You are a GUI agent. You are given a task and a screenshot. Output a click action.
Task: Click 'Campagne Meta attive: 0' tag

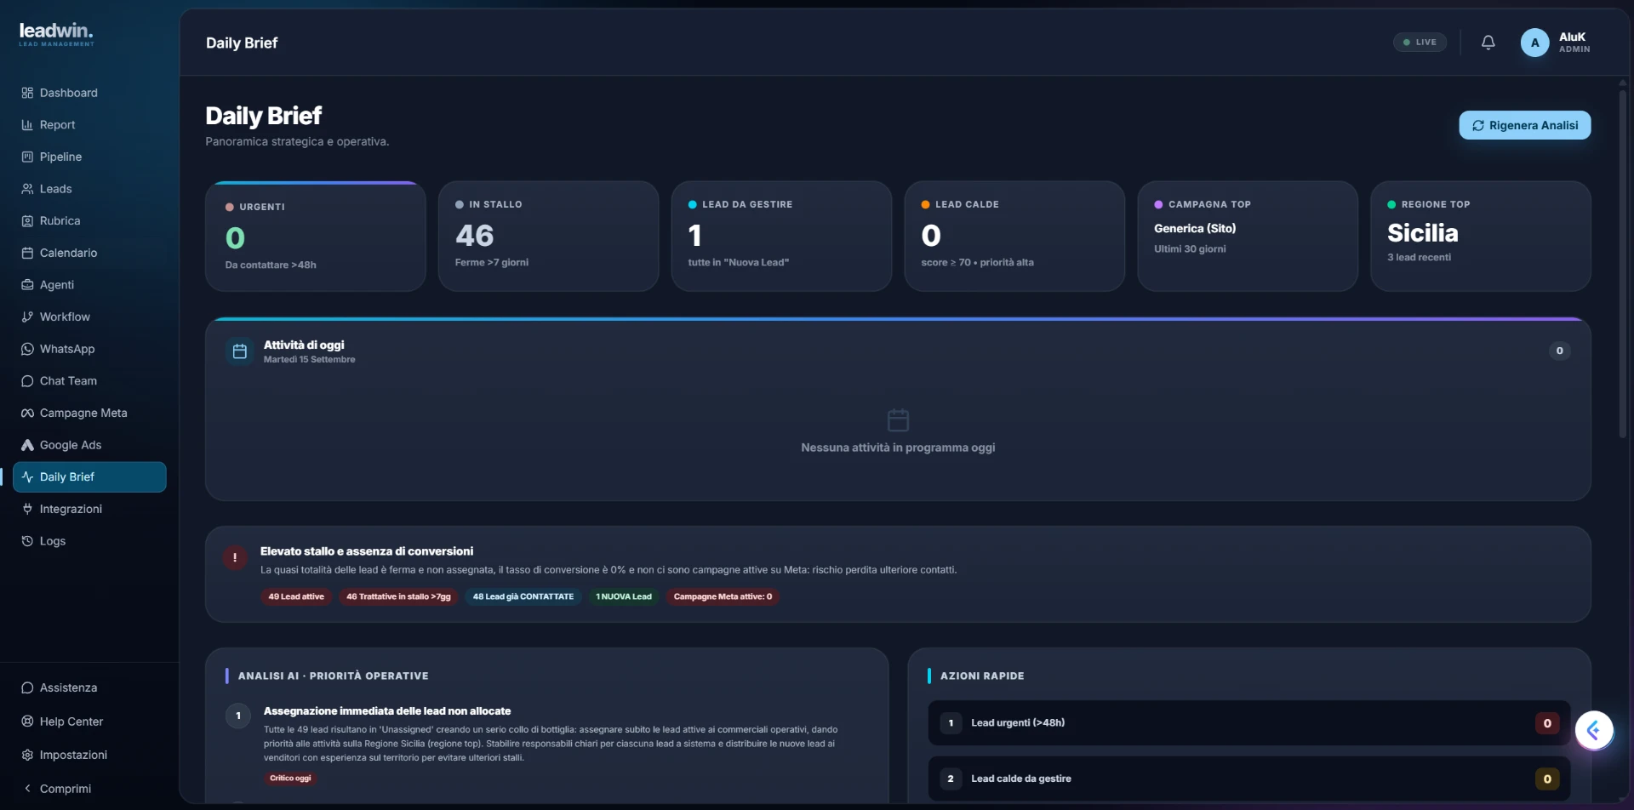(x=723, y=596)
